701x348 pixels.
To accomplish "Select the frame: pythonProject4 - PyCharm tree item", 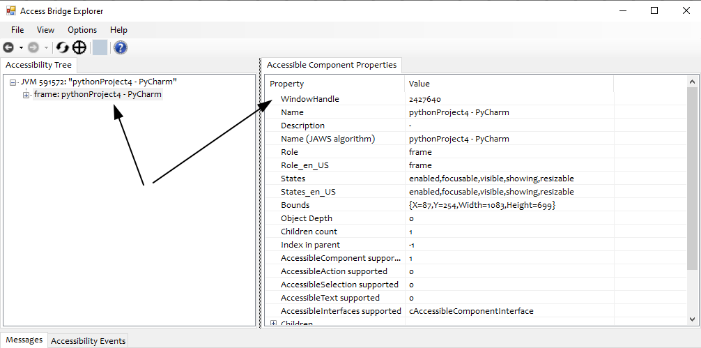I will (98, 94).
